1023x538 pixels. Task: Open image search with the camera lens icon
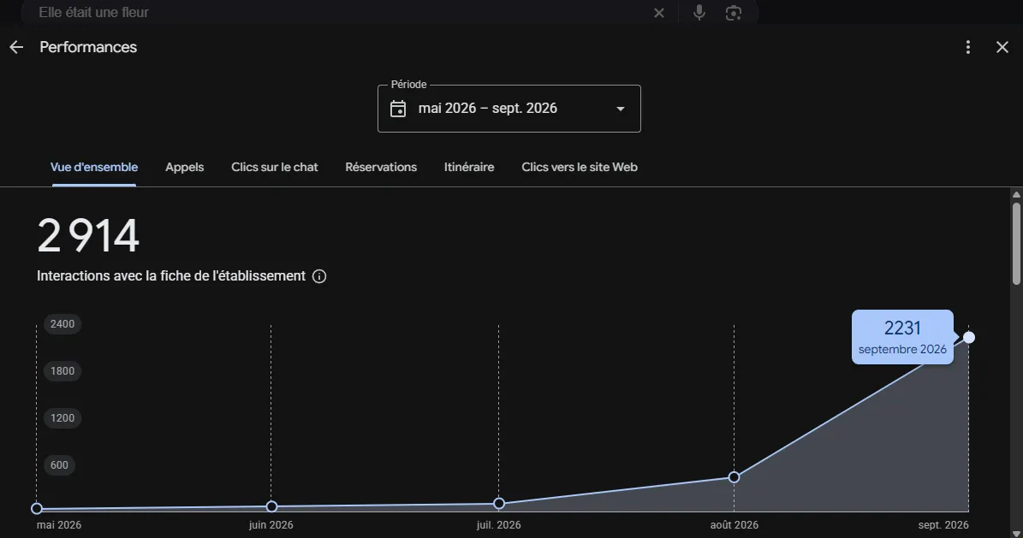tap(734, 12)
